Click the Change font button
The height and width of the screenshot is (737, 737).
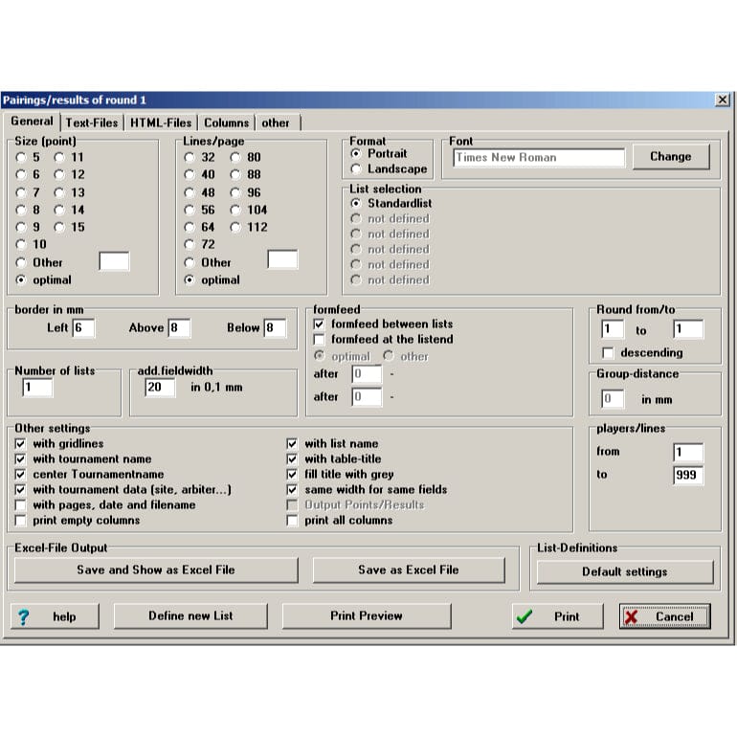click(670, 156)
